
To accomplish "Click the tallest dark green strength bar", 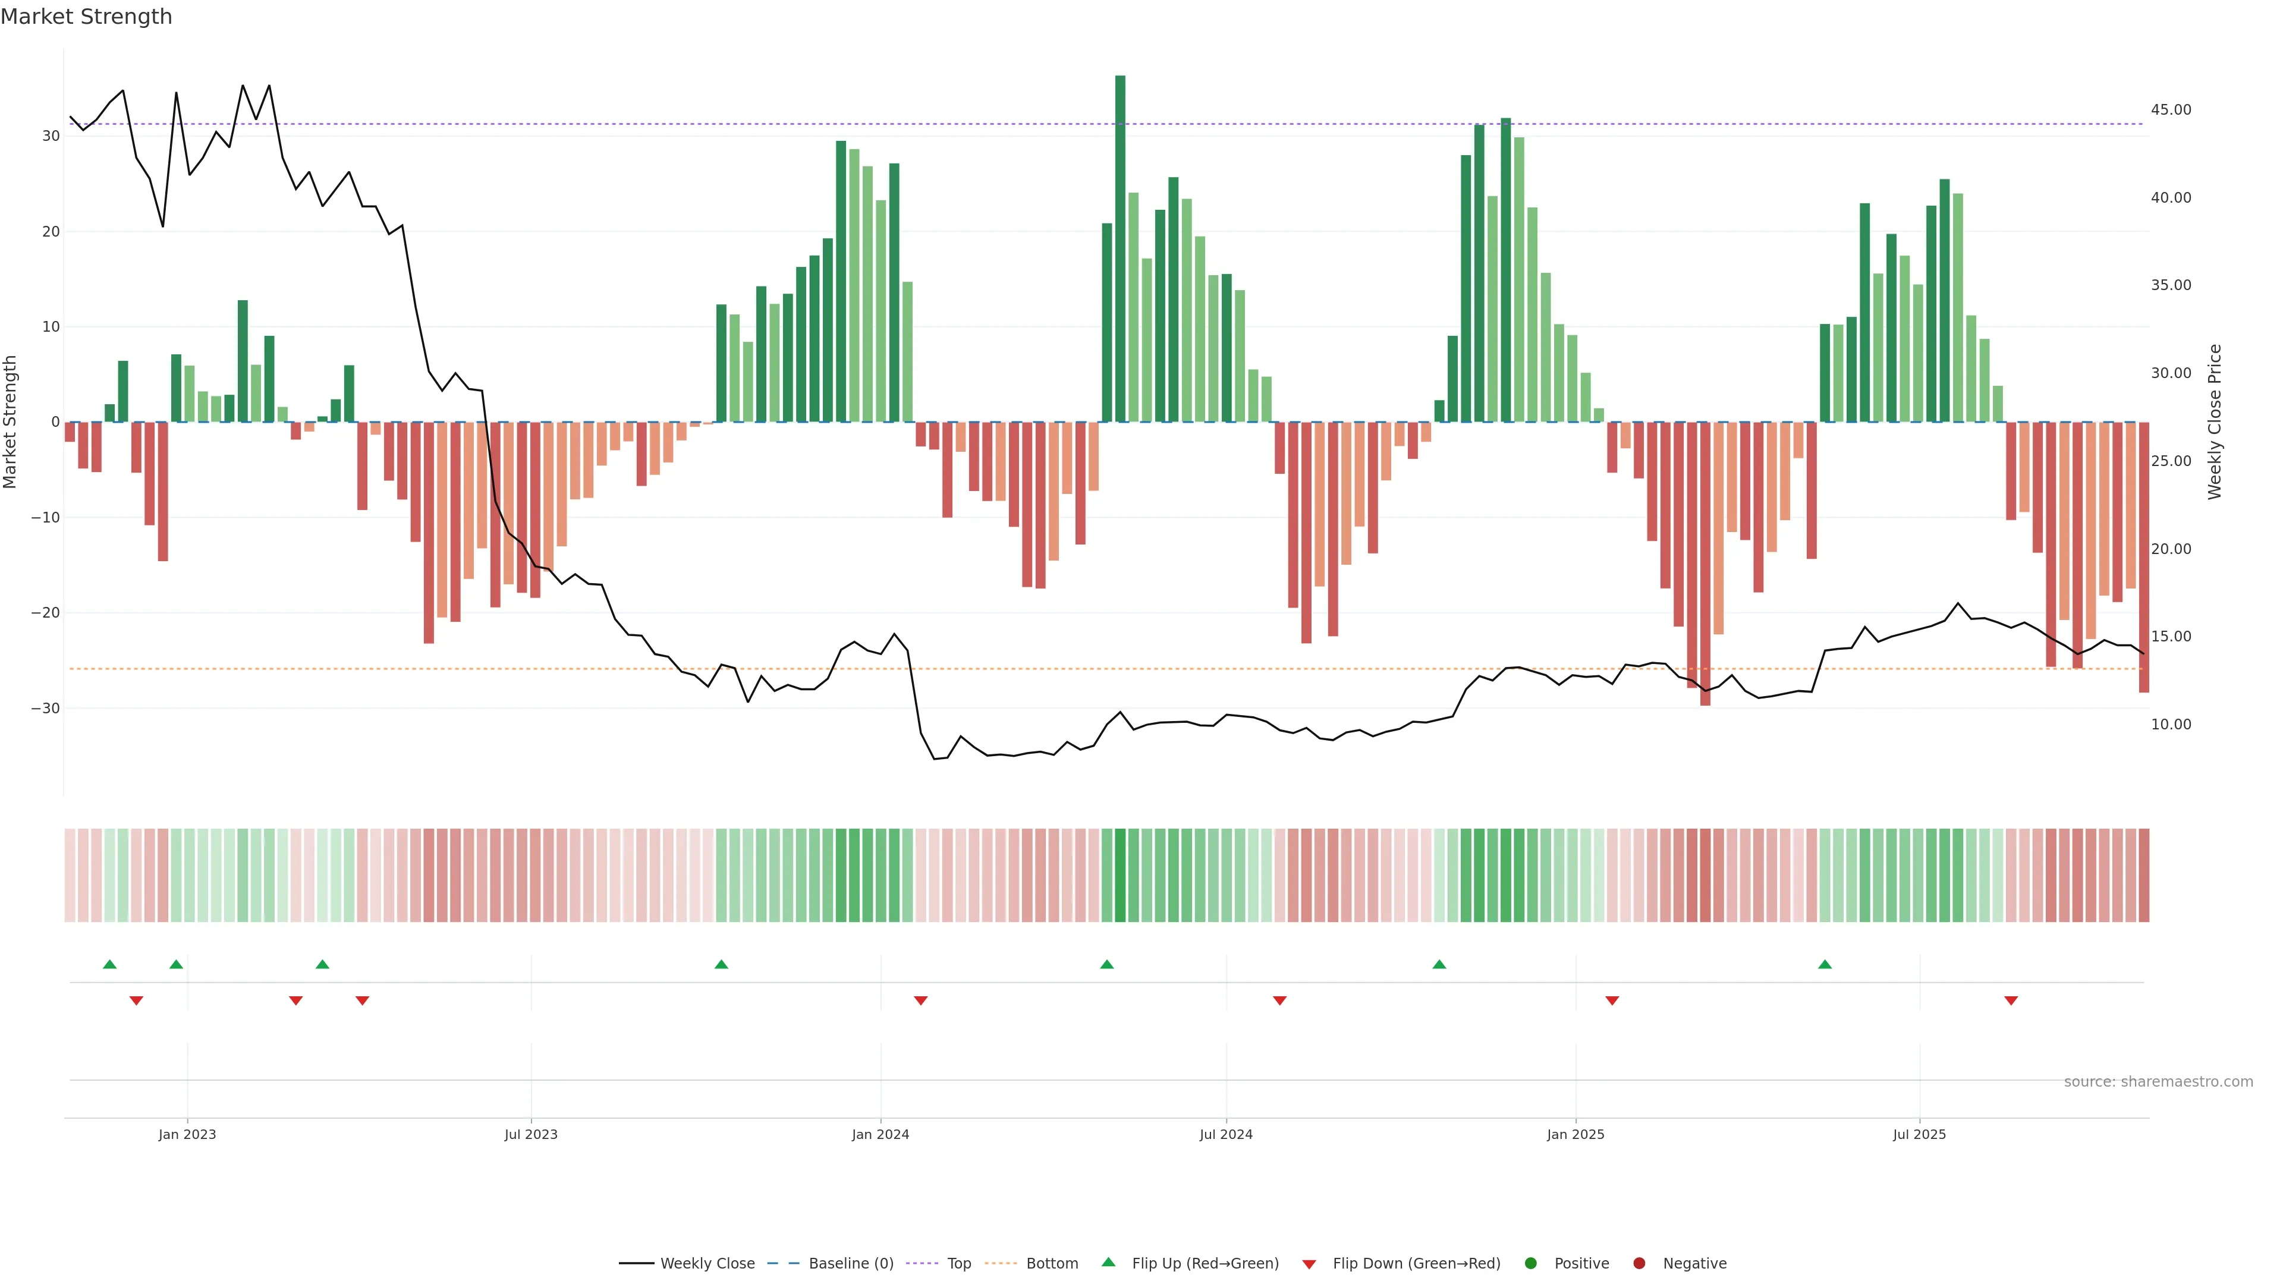I will pos(1120,248).
